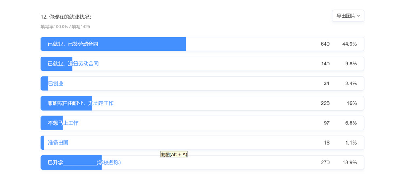Click the 截图(Alt + A) tooltip
Image resolution: width=403 pixels, height=174 pixels.
[174, 155]
